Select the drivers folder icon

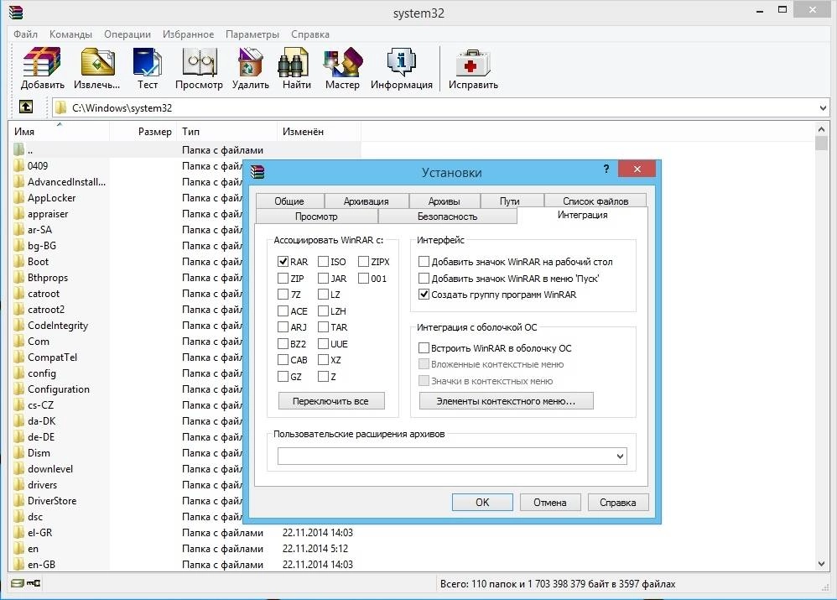click(19, 484)
